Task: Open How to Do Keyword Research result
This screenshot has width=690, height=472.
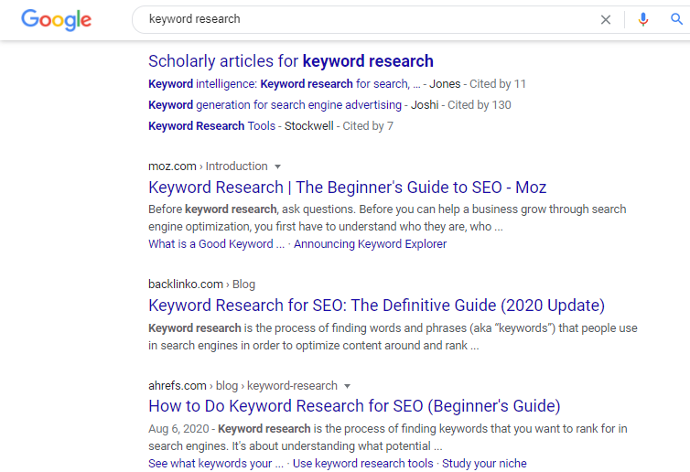Action: click(x=354, y=406)
